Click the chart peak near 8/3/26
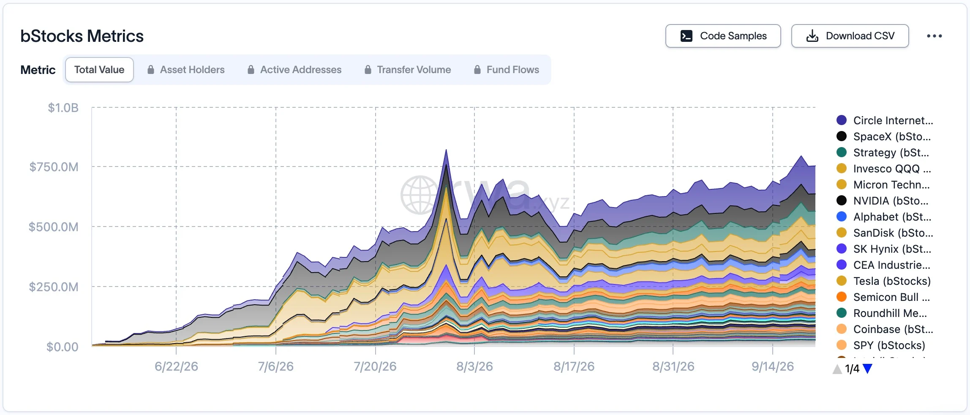The width and height of the screenshot is (970, 415). [446, 150]
